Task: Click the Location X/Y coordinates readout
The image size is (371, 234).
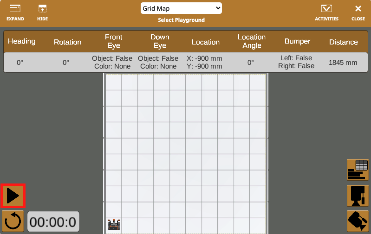Action: [x=205, y=62]
